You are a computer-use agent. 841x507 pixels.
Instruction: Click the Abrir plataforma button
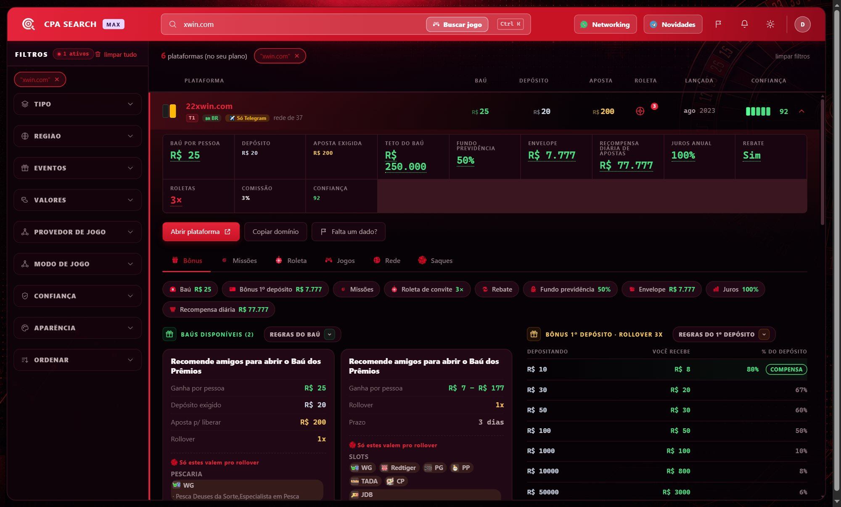pos(201,232)
